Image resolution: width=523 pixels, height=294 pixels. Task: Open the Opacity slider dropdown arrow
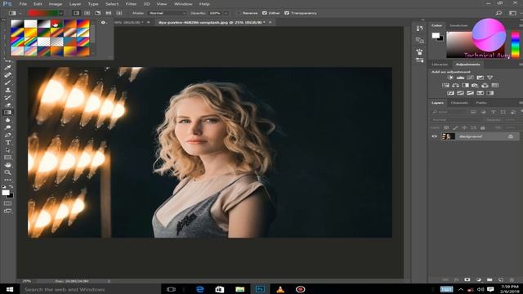[226, 13]
